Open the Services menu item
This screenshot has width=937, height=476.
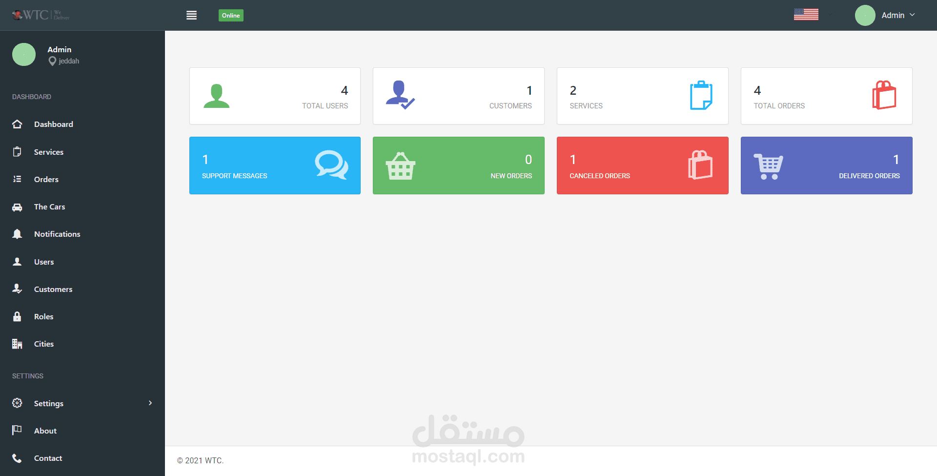[49, 152]
